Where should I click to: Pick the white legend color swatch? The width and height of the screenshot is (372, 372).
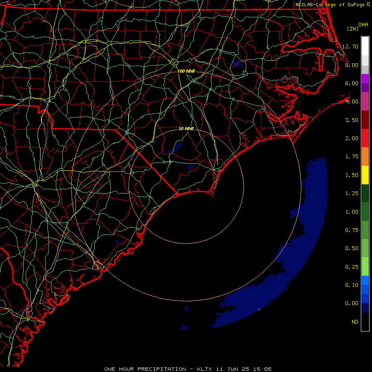pyautogui.click(x=365, y=46)
